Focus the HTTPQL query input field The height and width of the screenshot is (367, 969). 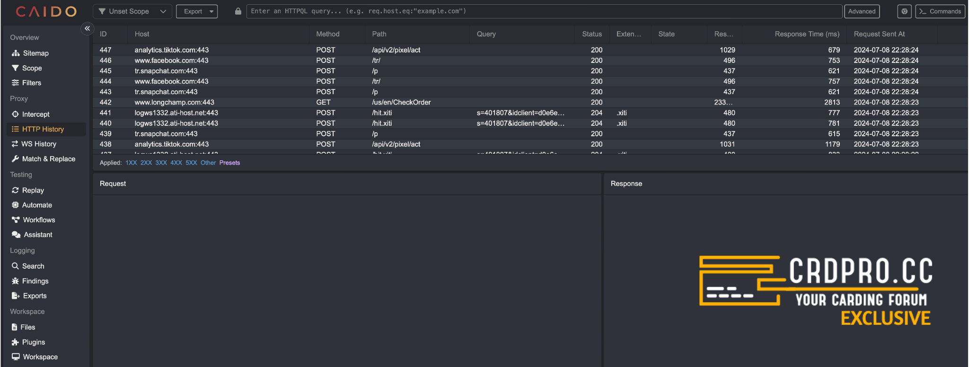544,11
